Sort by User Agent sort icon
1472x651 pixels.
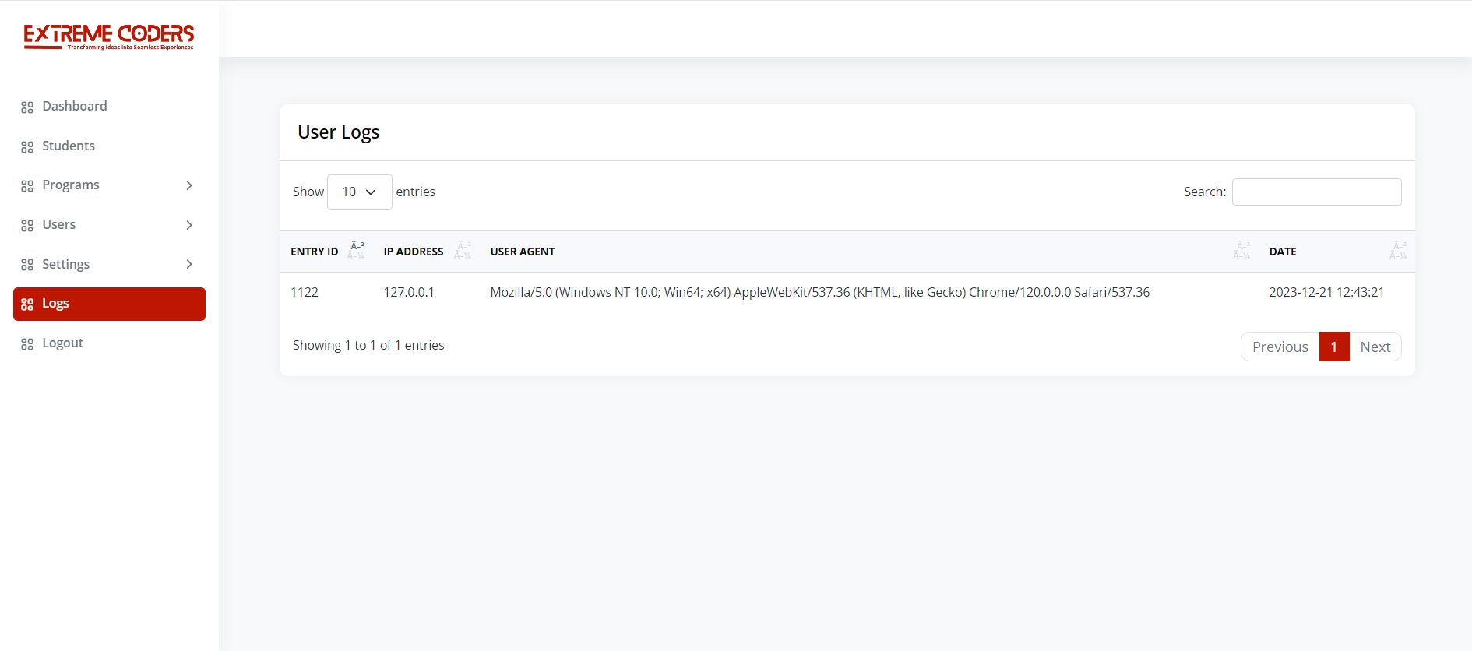click(1241, 251)
